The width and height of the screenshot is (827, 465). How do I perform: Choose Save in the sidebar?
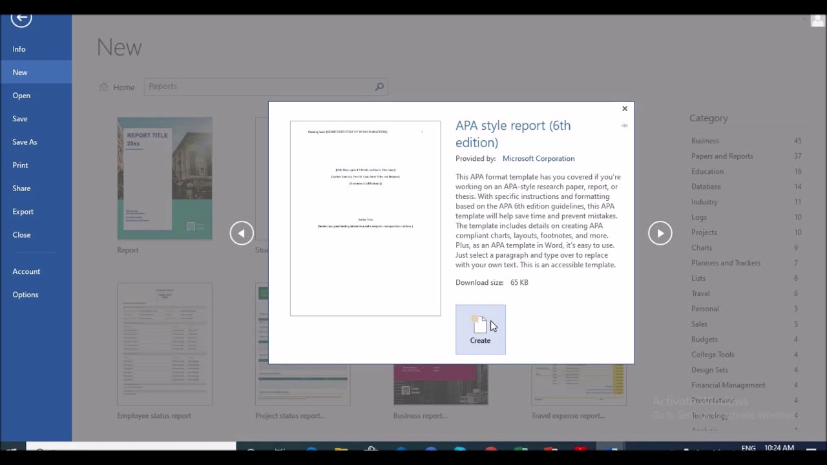point(36,119)
